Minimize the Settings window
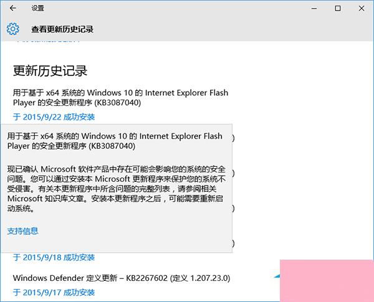The width and height of the screenshot is (374, 302). (314, 8)
